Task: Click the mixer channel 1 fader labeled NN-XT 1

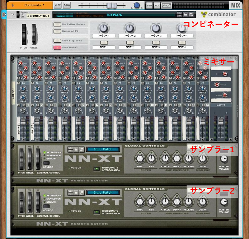Action: coord(23,121)
